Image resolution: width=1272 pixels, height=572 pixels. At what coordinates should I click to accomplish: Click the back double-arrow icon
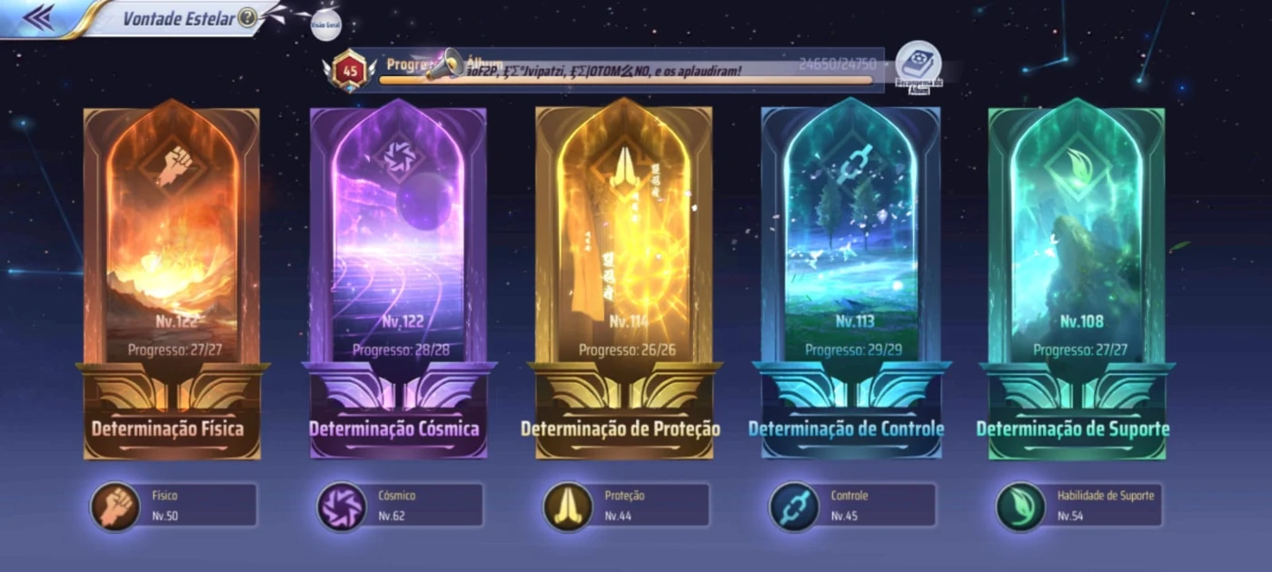pos(38,16)
